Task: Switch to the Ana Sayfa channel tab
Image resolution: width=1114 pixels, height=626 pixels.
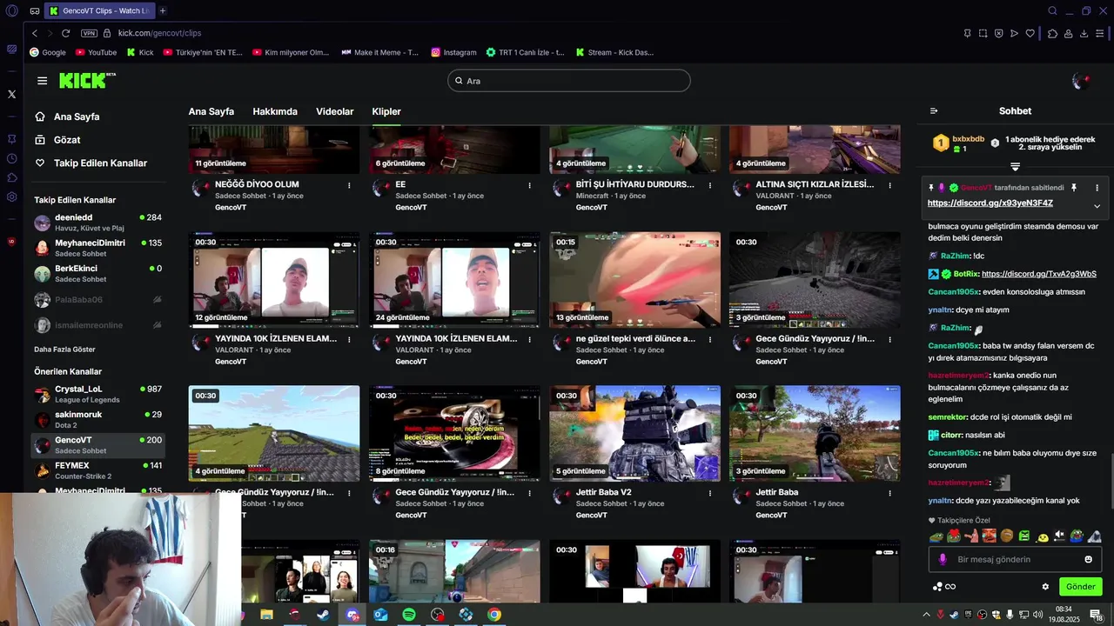Action: (x=211, y=111)
